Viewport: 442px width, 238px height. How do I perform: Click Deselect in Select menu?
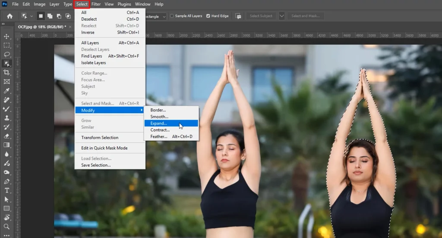pos(110,19)
